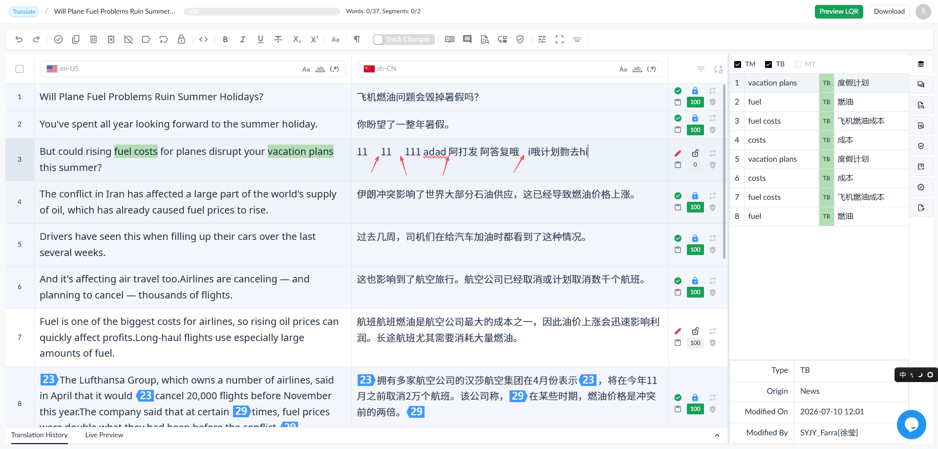The height and width of the screenshot is (449, 938).
Task: Switch to the Translation History tab
Action: point(39,435)
